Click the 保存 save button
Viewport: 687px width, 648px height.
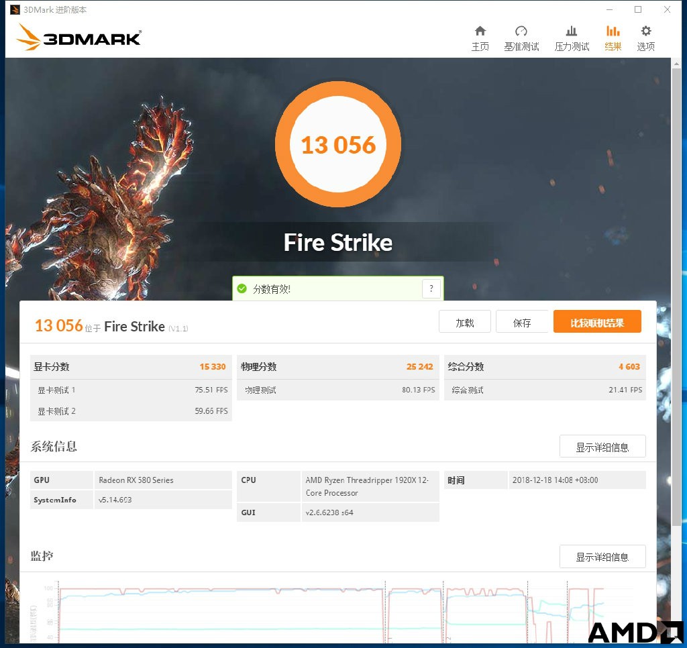521,322
